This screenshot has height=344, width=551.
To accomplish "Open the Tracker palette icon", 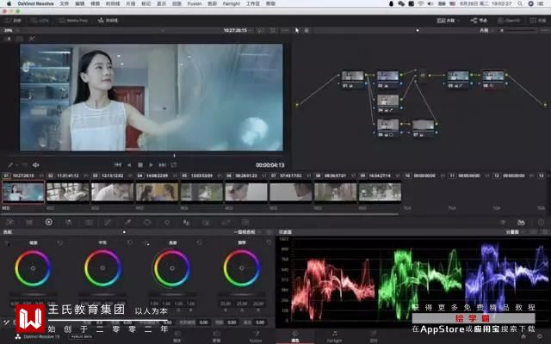I will (167, 222).
